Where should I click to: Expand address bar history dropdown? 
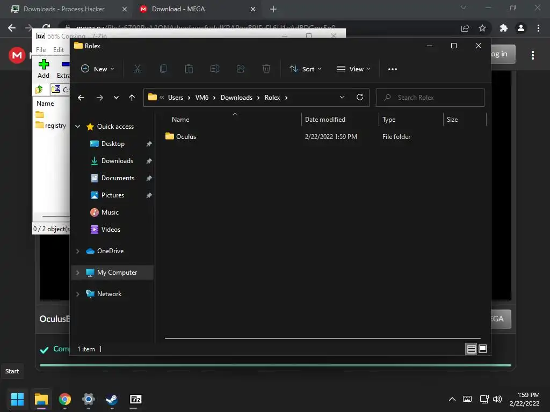click(x=342, y=98)
